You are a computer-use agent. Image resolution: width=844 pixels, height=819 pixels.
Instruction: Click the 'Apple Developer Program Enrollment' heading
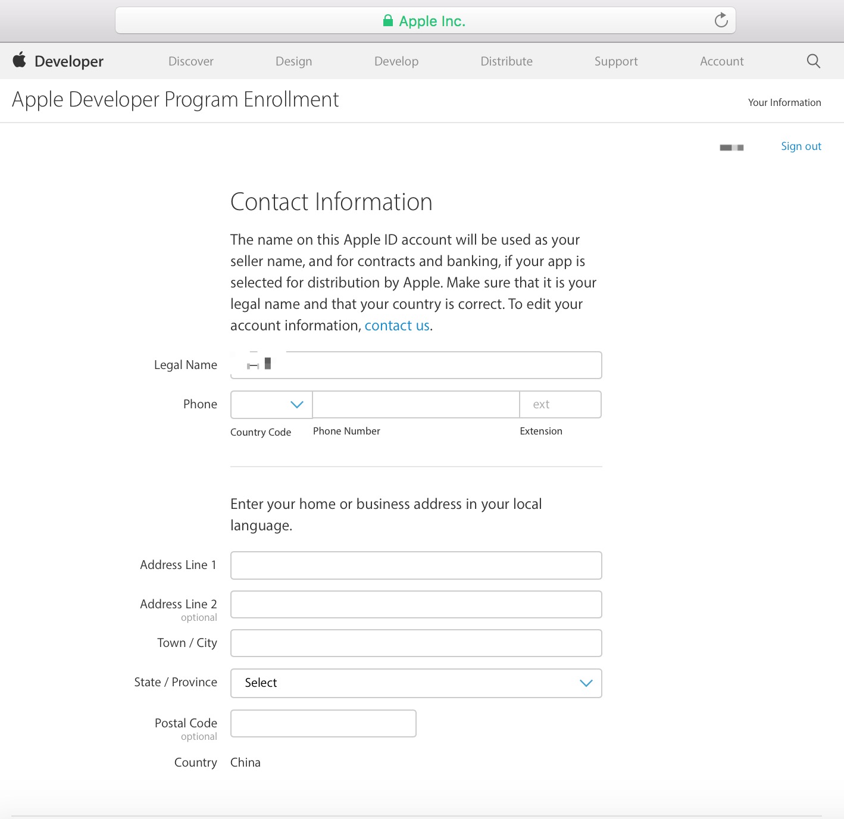pyautogui.click(x=176, y=99)
